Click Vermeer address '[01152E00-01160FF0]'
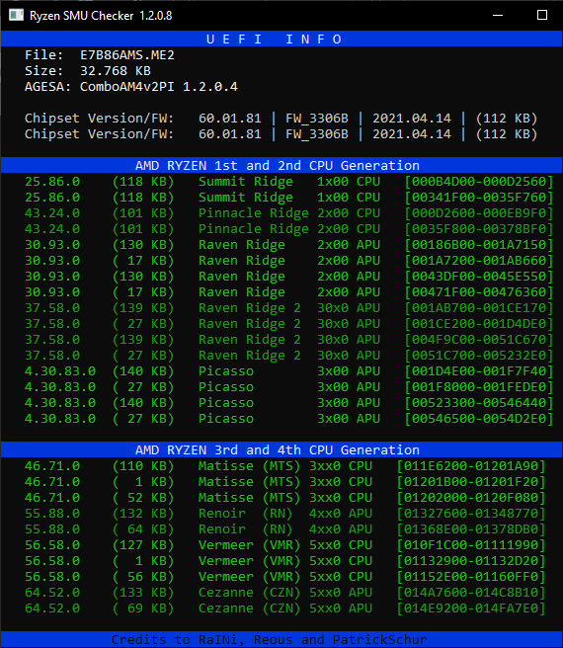Image resolution: width=563 pixels, height=648 pixels. pyautogui.click(x=471, y=577)
